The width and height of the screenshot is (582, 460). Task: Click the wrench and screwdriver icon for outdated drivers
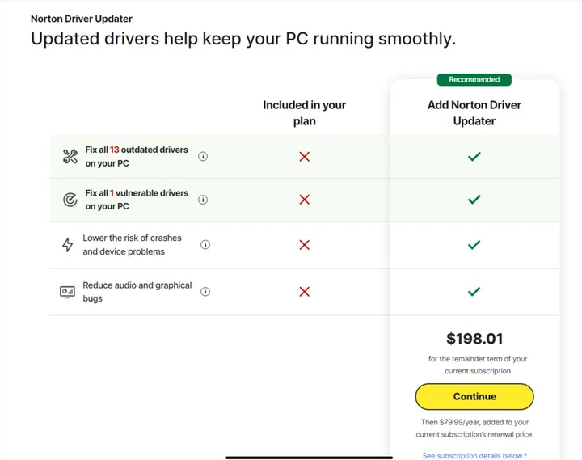point(70,157)
